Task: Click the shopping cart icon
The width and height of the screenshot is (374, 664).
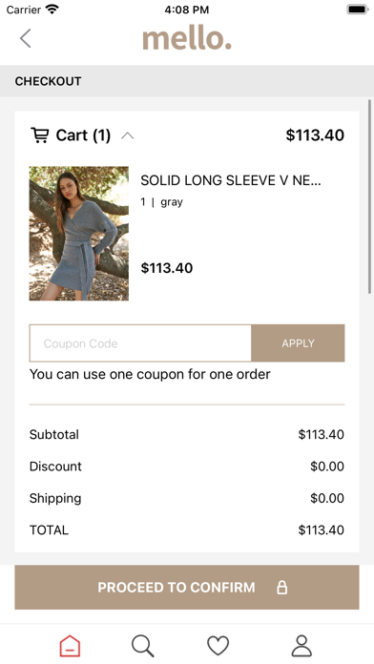Action: pos(39,135)
